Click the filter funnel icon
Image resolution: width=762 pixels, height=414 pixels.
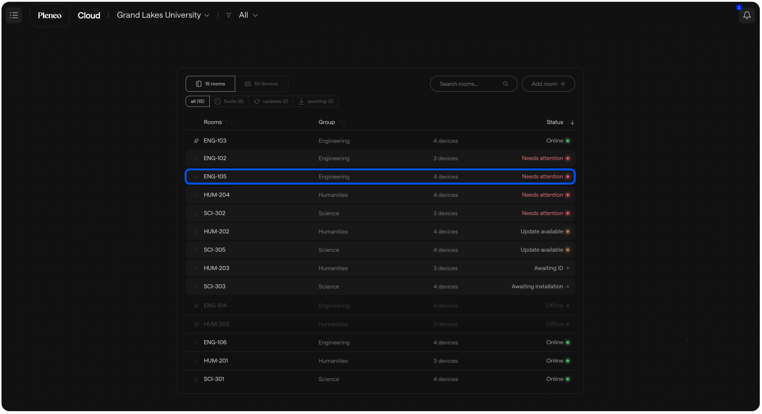[228, 15]
